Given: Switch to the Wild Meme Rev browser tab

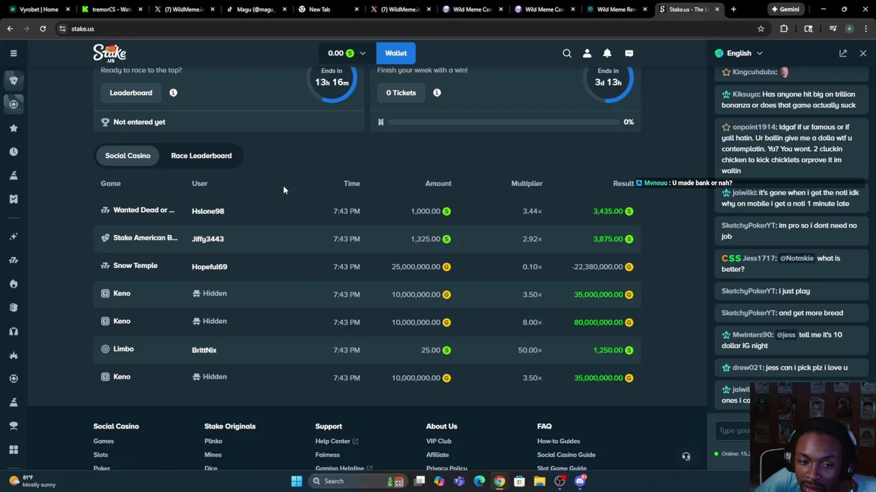Looking at the screenshot, I should [x=616, y=9].
